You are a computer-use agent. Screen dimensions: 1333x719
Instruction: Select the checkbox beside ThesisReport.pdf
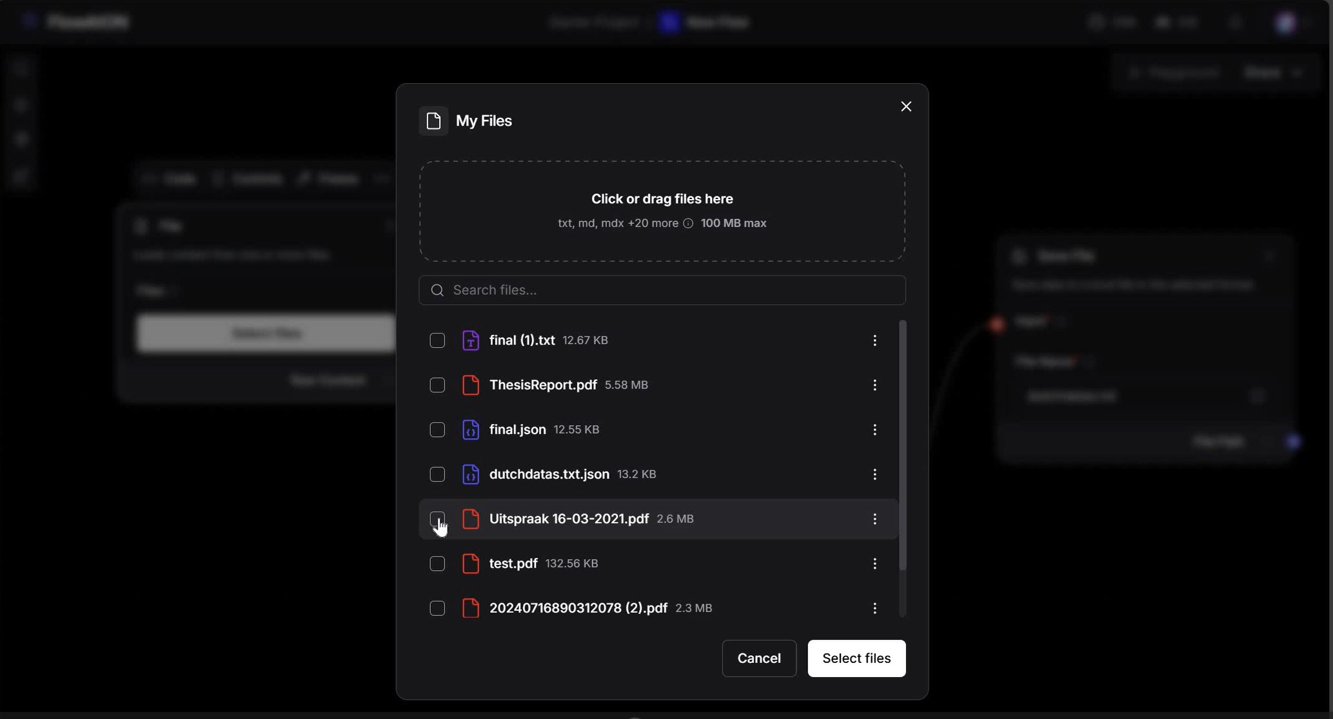click(x=437, y=385)
